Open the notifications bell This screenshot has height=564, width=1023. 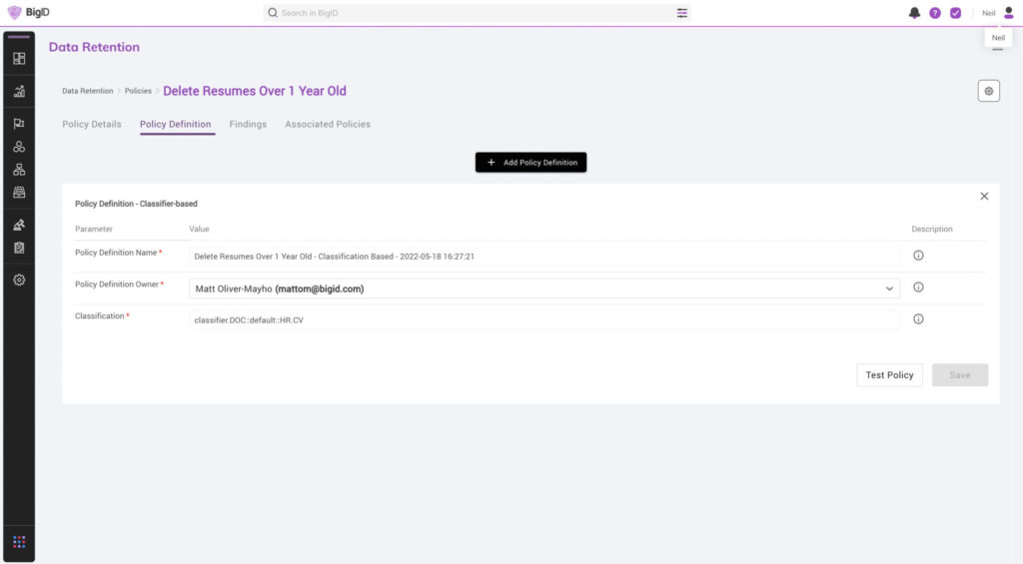tap(914, 13)
